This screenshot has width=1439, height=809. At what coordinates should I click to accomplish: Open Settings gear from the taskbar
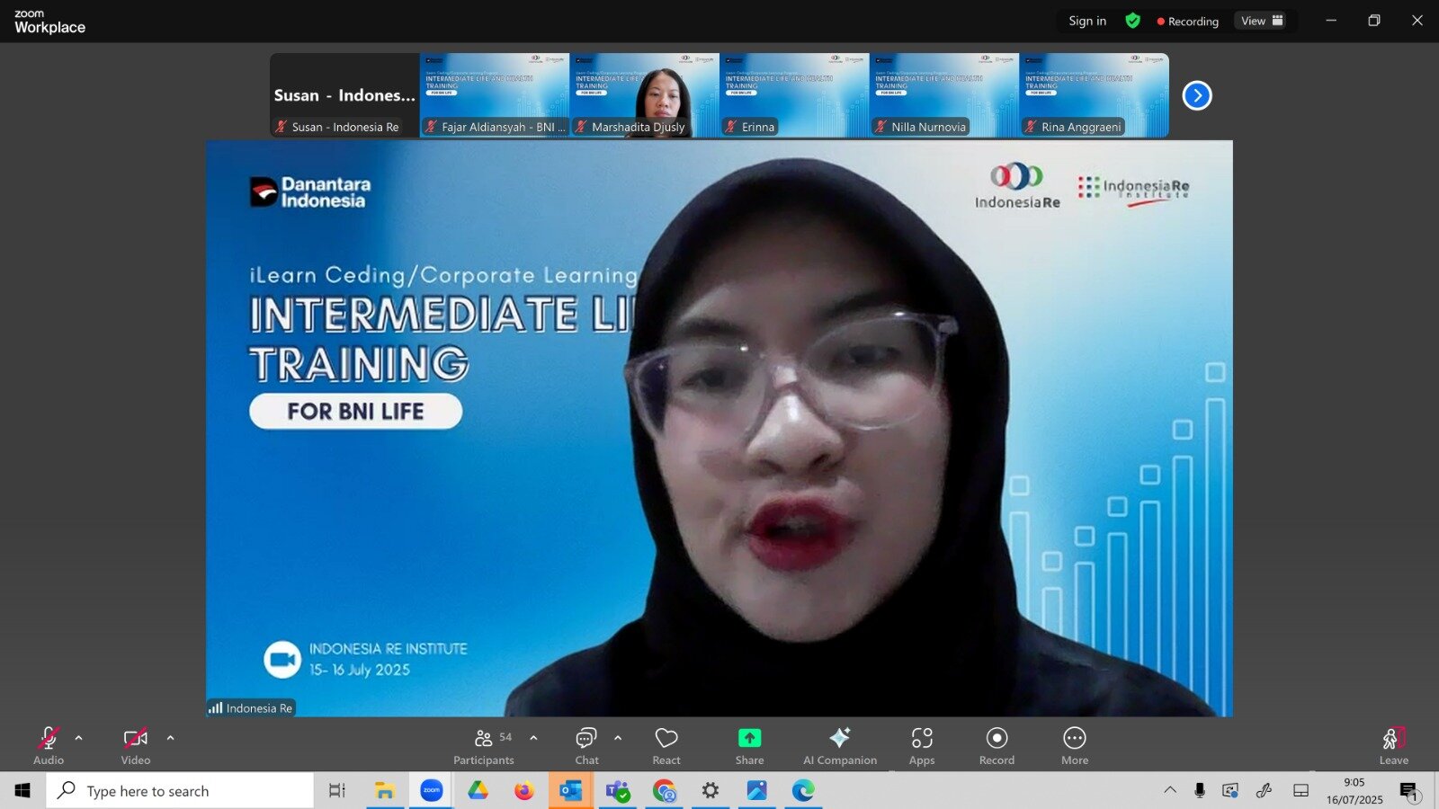point(711,790)
